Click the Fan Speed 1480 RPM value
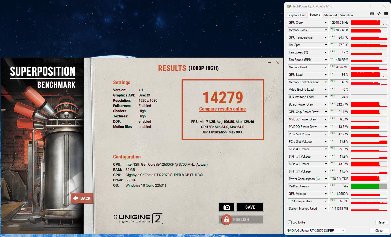391x237 pixels. pos(340,60)
